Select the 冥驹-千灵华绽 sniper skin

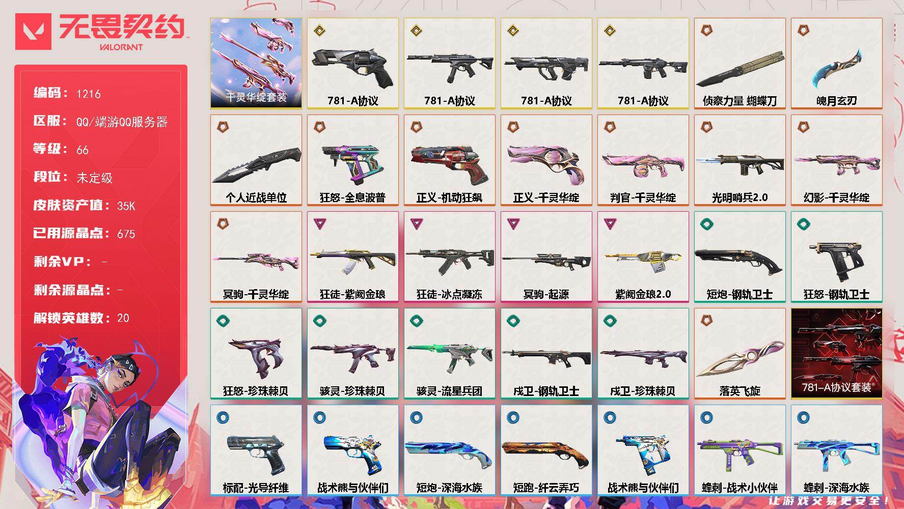pos(256,257)
